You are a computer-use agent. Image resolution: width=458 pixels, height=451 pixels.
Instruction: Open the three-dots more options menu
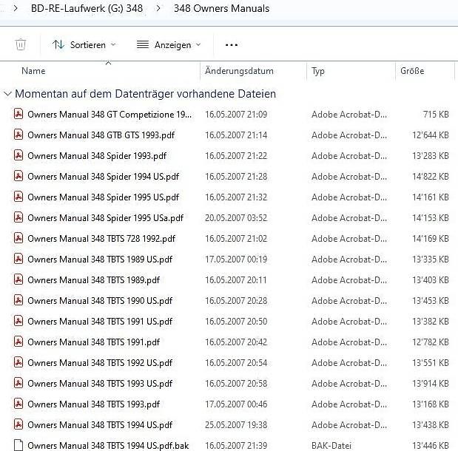(232, 45)
